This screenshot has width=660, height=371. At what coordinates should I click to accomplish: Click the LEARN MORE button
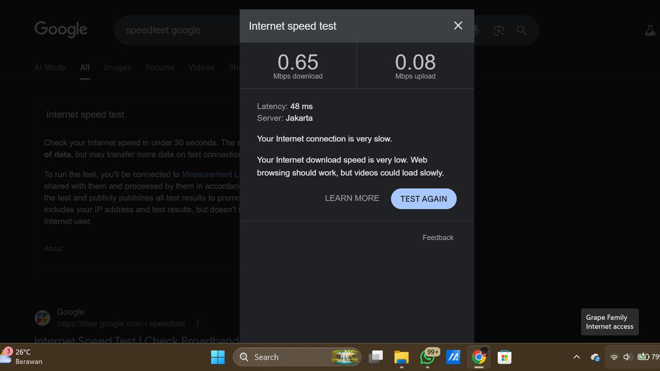click(352, 198)
